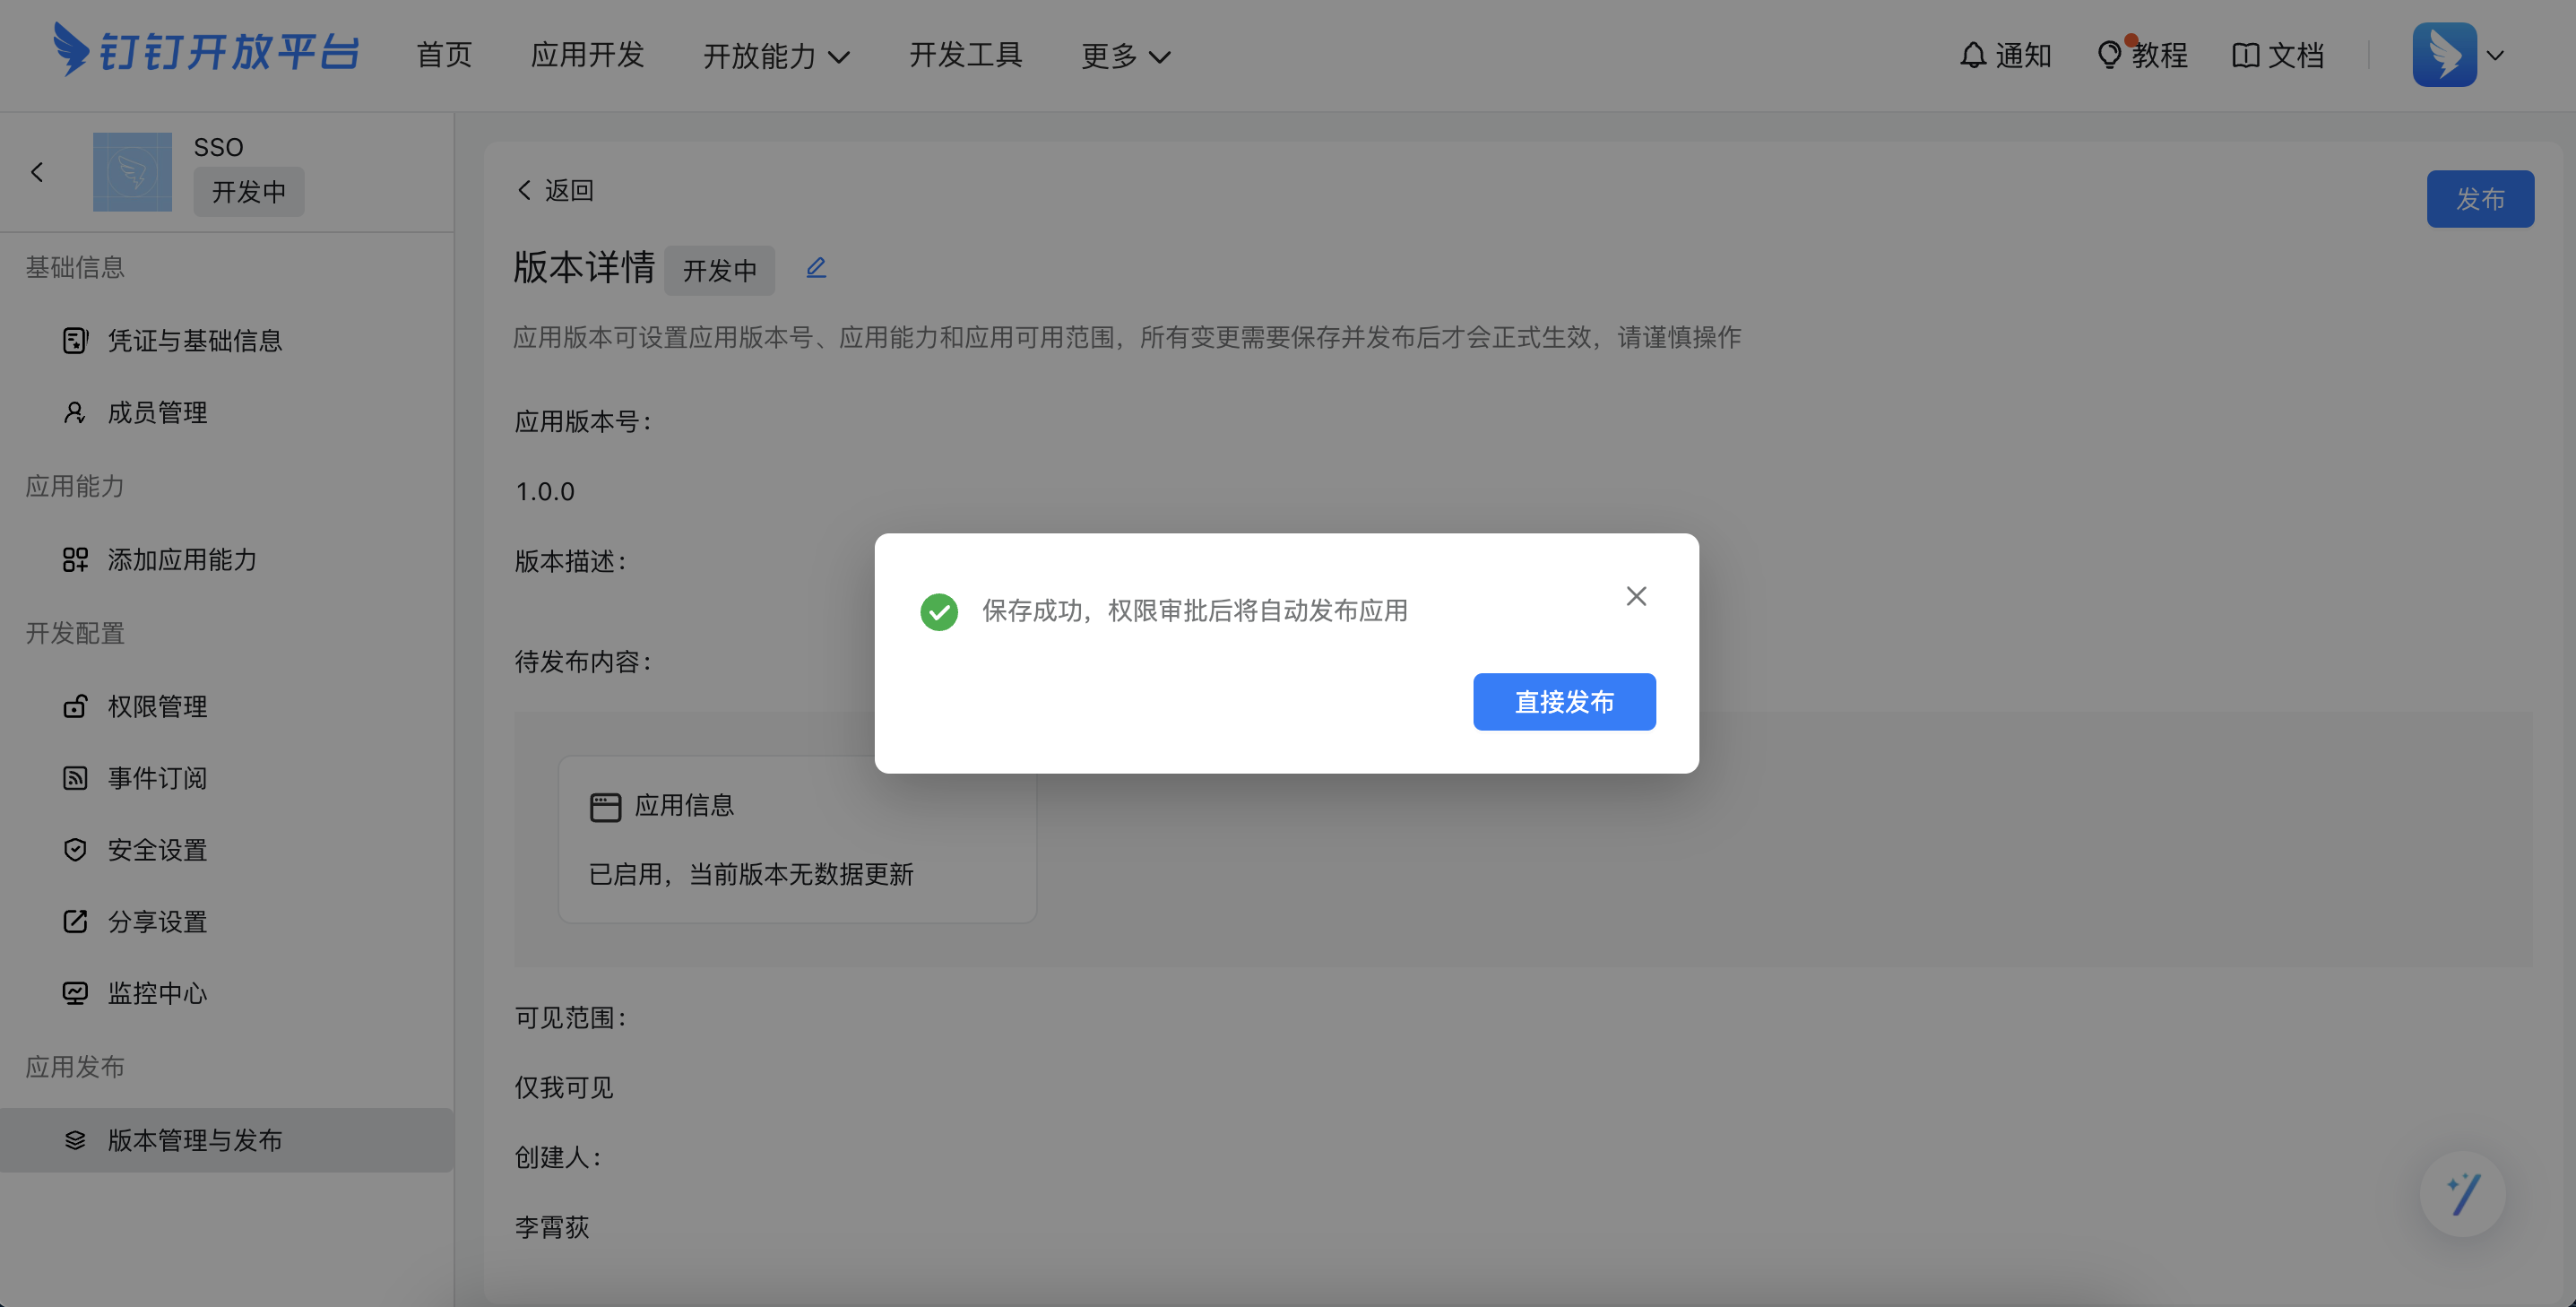Viewport: 2576px width, 1307px height.
Task: Click the top-right 发布 button
Action: (x=2480, y=199)
